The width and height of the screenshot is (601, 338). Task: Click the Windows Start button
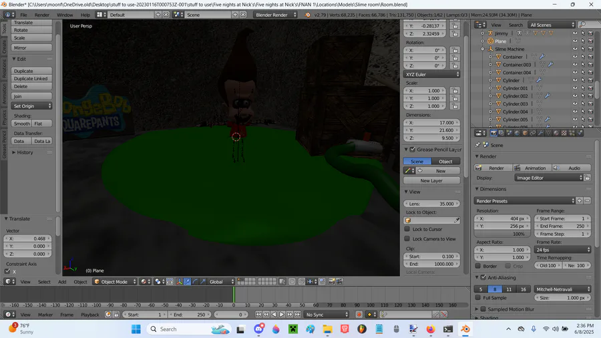[136, 329]
